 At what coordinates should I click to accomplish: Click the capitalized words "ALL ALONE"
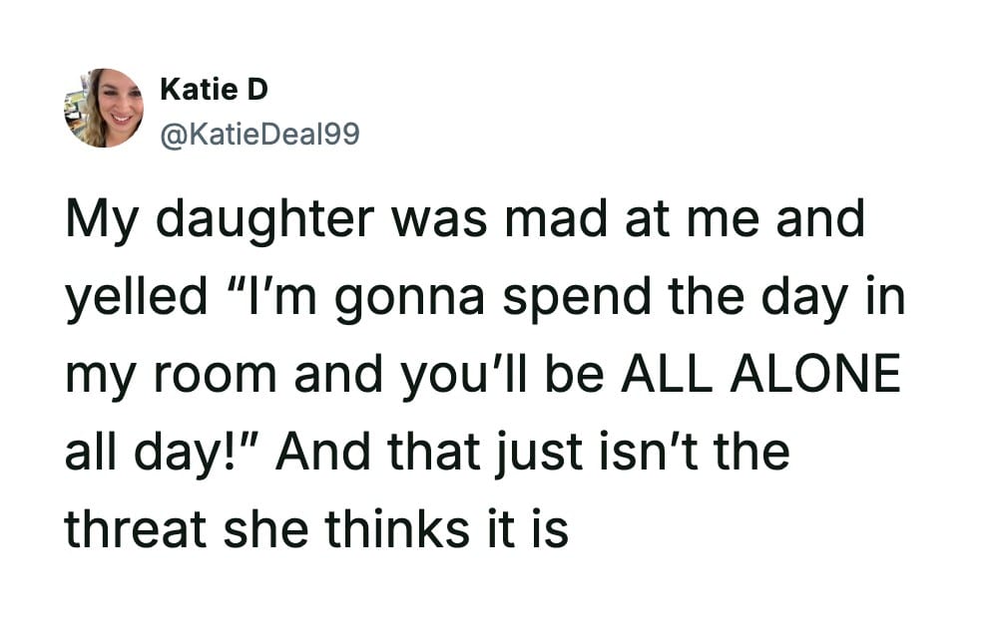(x=760, y=377)
